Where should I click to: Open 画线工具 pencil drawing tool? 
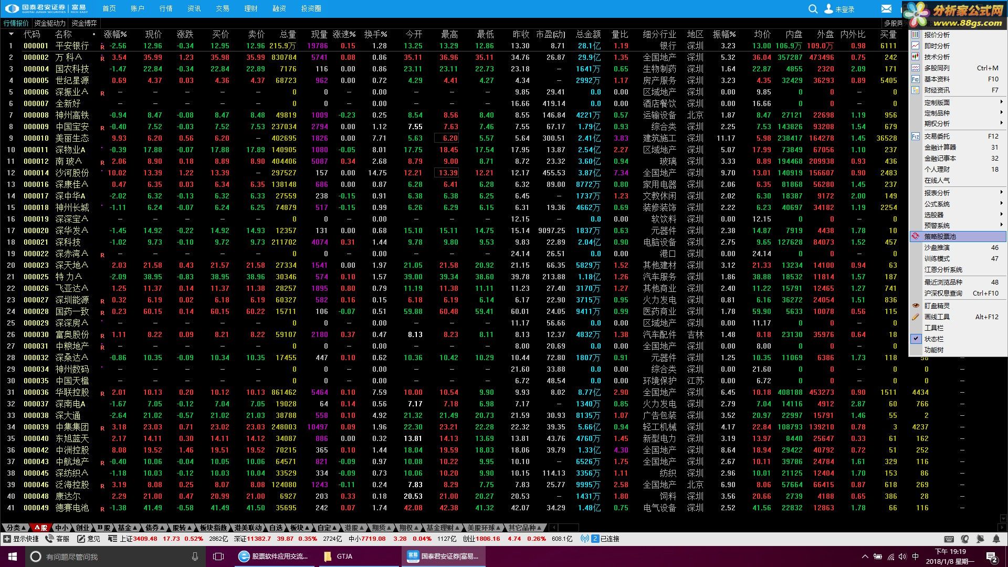click(x=915, y=317)
